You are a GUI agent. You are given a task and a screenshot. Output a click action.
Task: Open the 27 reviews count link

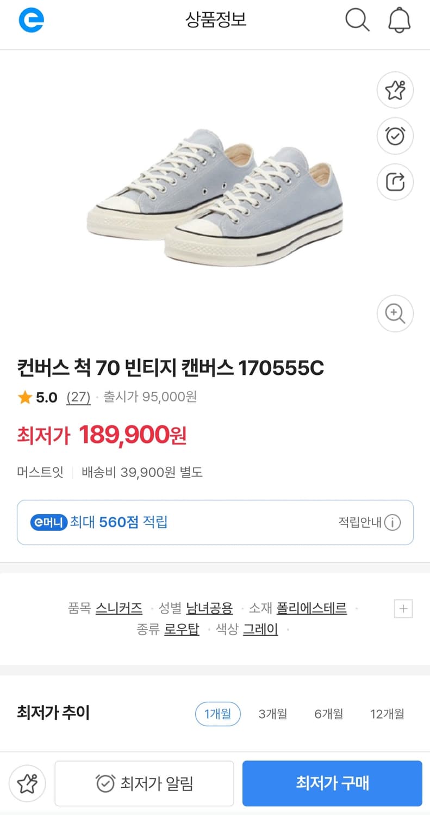[78, 397]
